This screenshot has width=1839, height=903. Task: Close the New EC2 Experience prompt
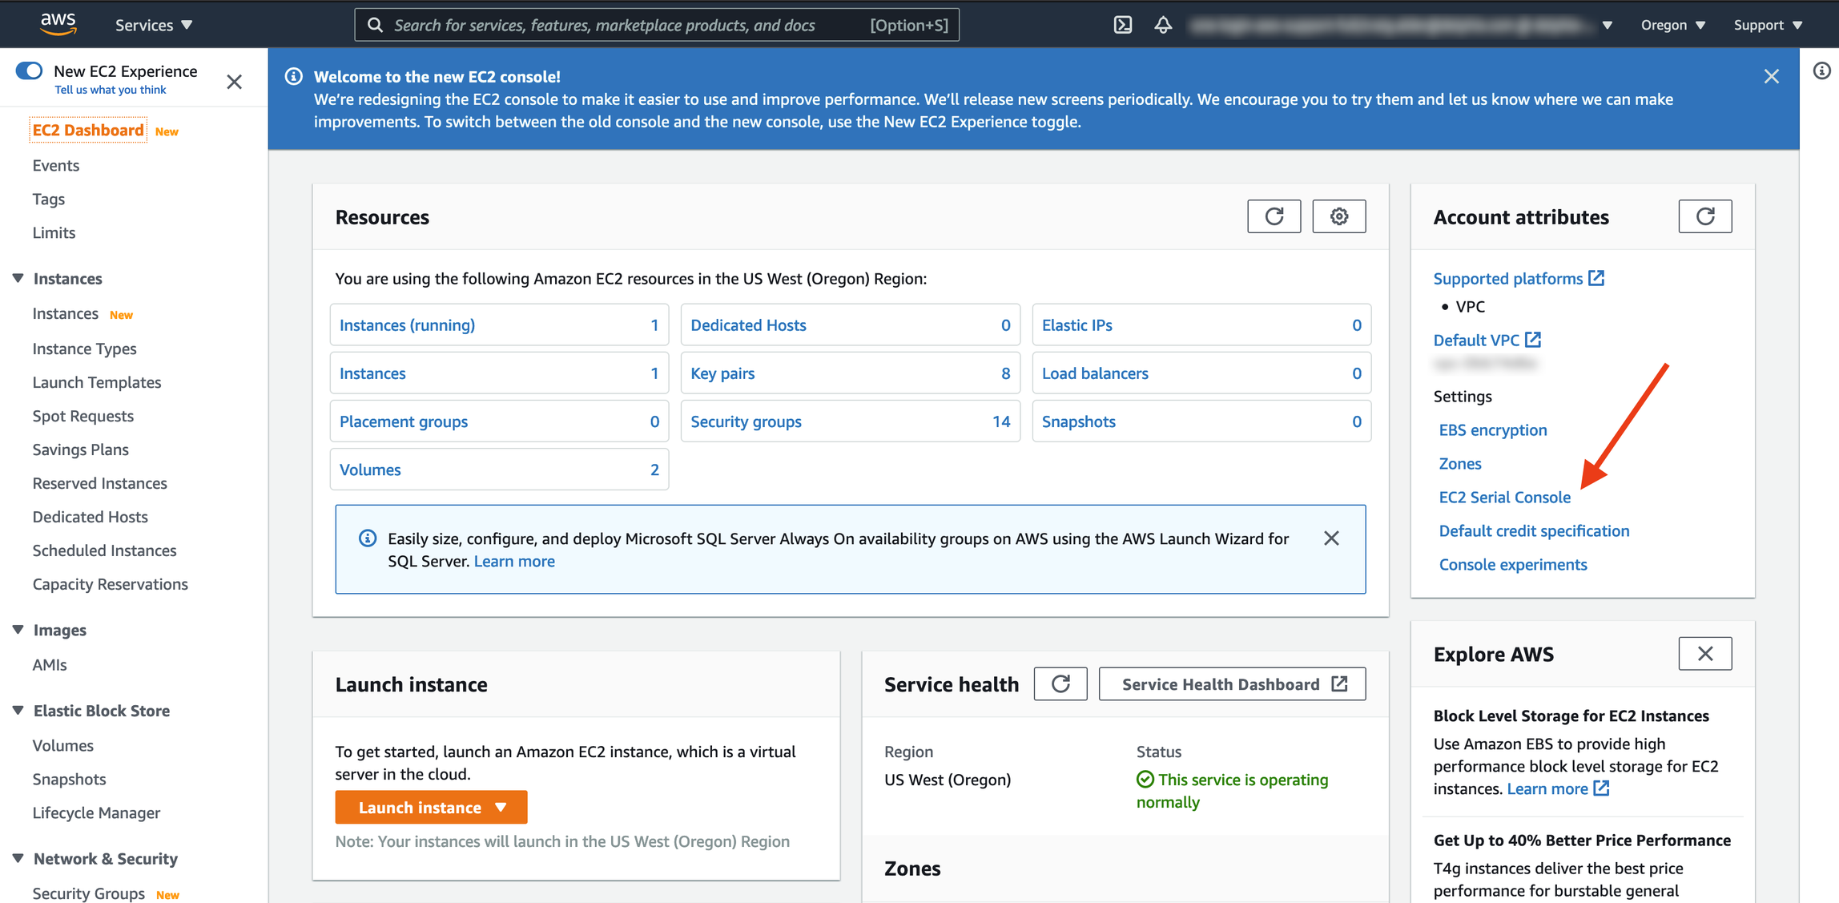[234, 82]
